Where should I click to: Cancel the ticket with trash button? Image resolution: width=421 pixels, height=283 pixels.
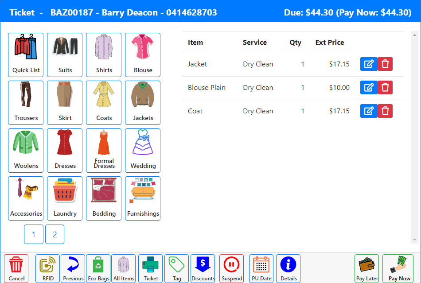pyautogui.click(x=16, y=268)
